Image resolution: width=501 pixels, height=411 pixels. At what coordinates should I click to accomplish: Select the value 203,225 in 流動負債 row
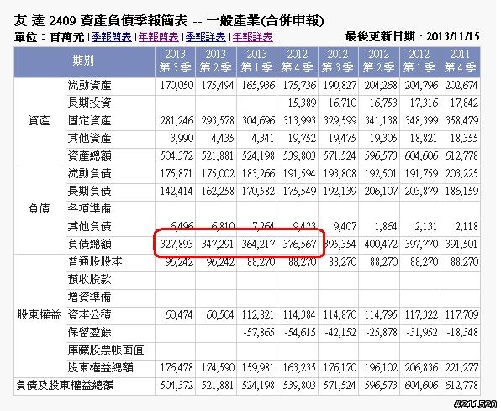[x=461, y=174]
